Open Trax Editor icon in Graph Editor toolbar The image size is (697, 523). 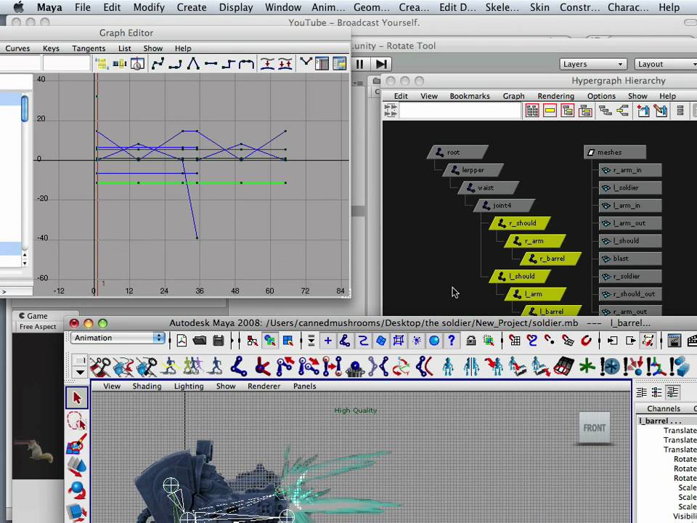(x=340, y=64)
